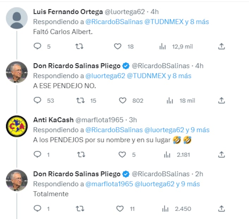This screenshot has width=249, height=219.
Task: Like the 'A ESE PENDEJO NO' tweet
Action: 122,100
